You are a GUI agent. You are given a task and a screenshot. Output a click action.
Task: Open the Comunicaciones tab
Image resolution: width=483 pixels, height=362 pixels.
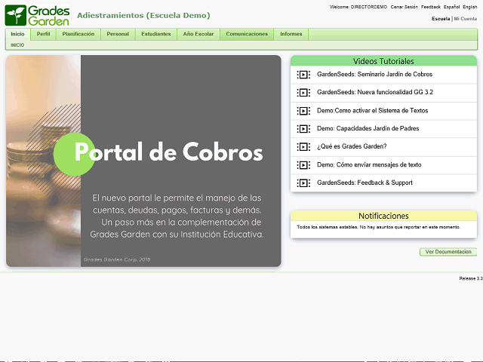tap(247, 34)
